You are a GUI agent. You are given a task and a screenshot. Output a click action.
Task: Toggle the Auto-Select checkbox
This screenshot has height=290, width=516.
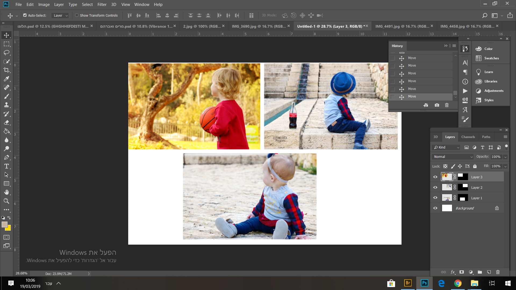click(25, 15)
